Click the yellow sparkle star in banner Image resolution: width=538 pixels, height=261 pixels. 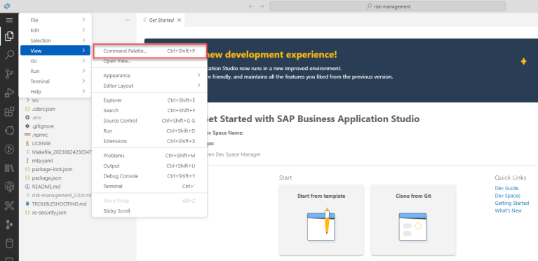pos(523,62)
